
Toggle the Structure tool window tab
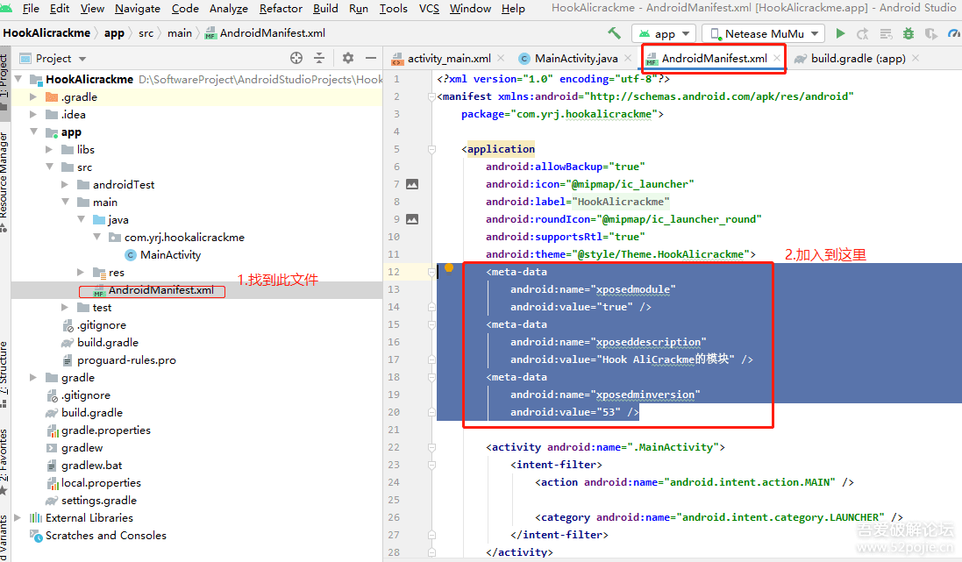[x=4, y=375]
